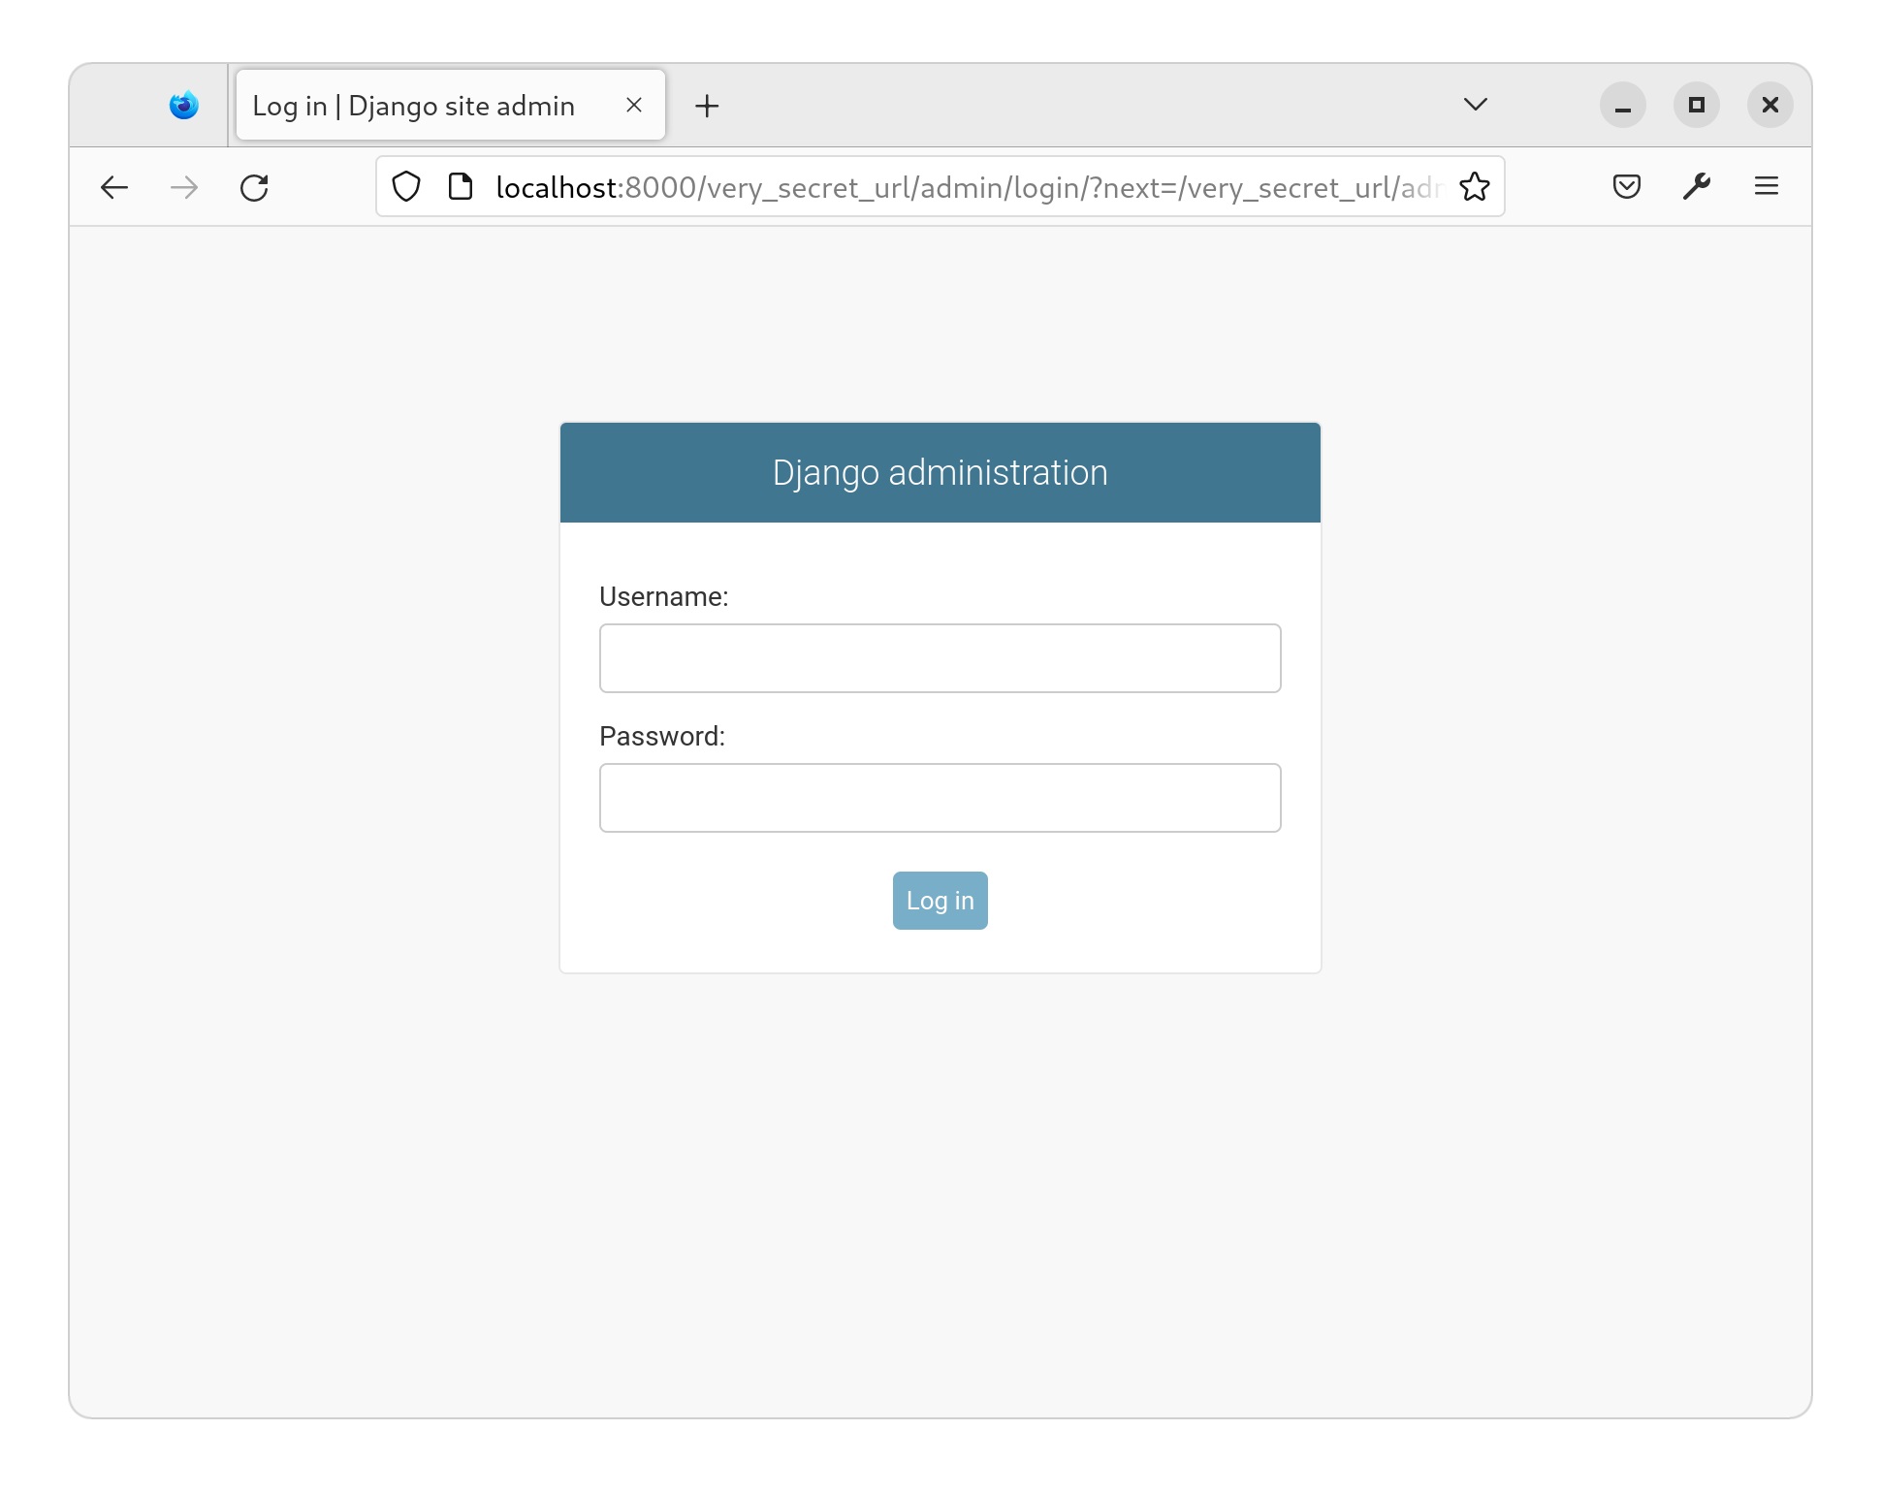Click the Firefox back navigation arrow
This screenshot has height=1493, width=1881.
[113, 186]
